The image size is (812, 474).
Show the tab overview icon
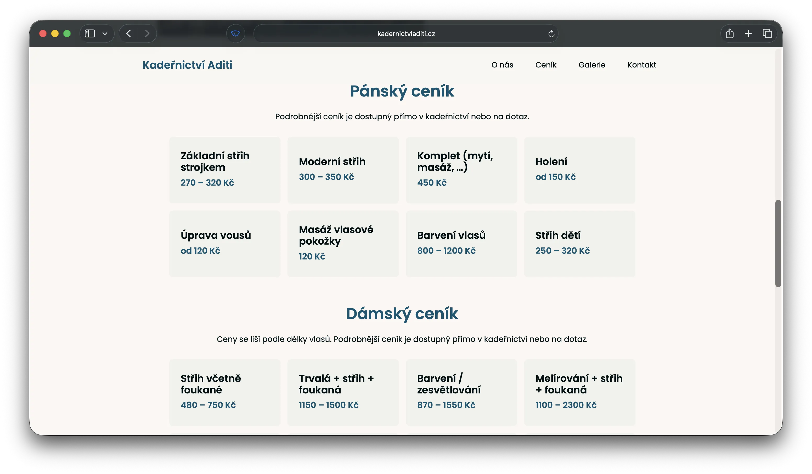pos(767,33)
